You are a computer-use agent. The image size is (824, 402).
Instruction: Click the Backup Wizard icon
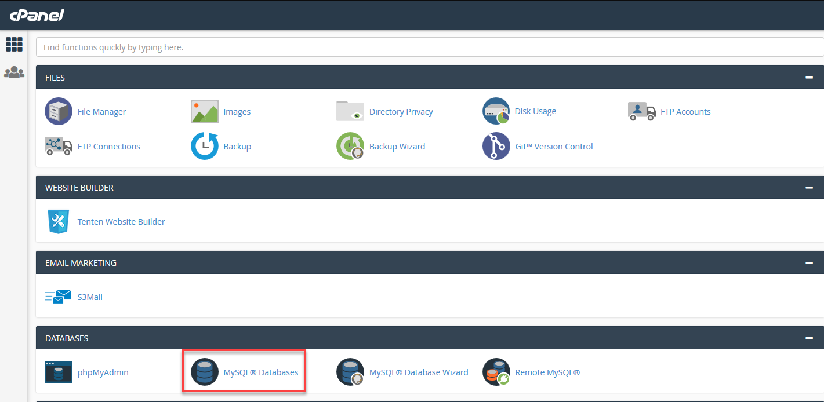(350, 146)
